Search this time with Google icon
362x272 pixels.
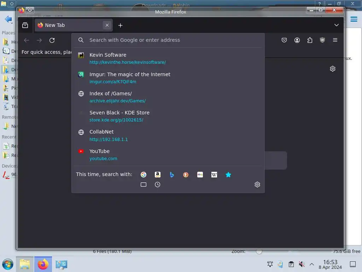click(x=144, y=175)
